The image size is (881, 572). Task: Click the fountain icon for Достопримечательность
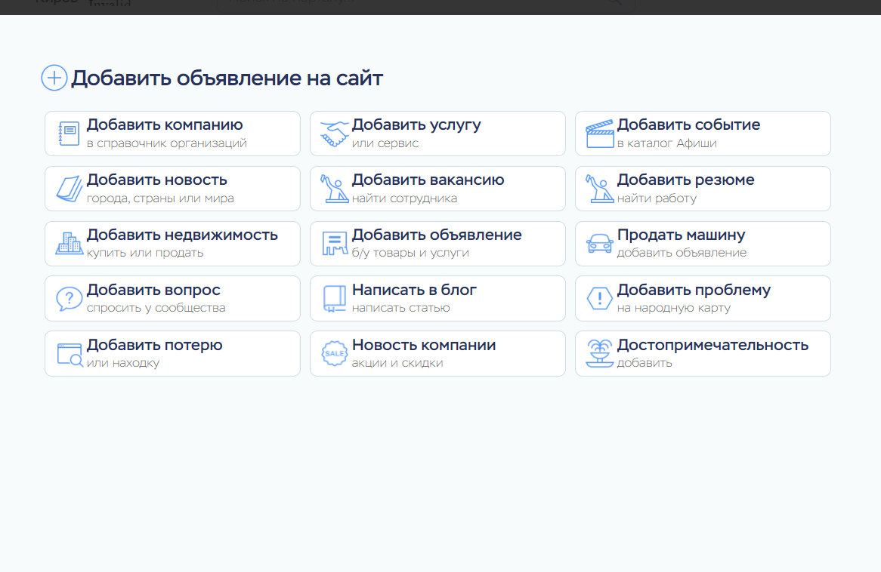(600, 353)
